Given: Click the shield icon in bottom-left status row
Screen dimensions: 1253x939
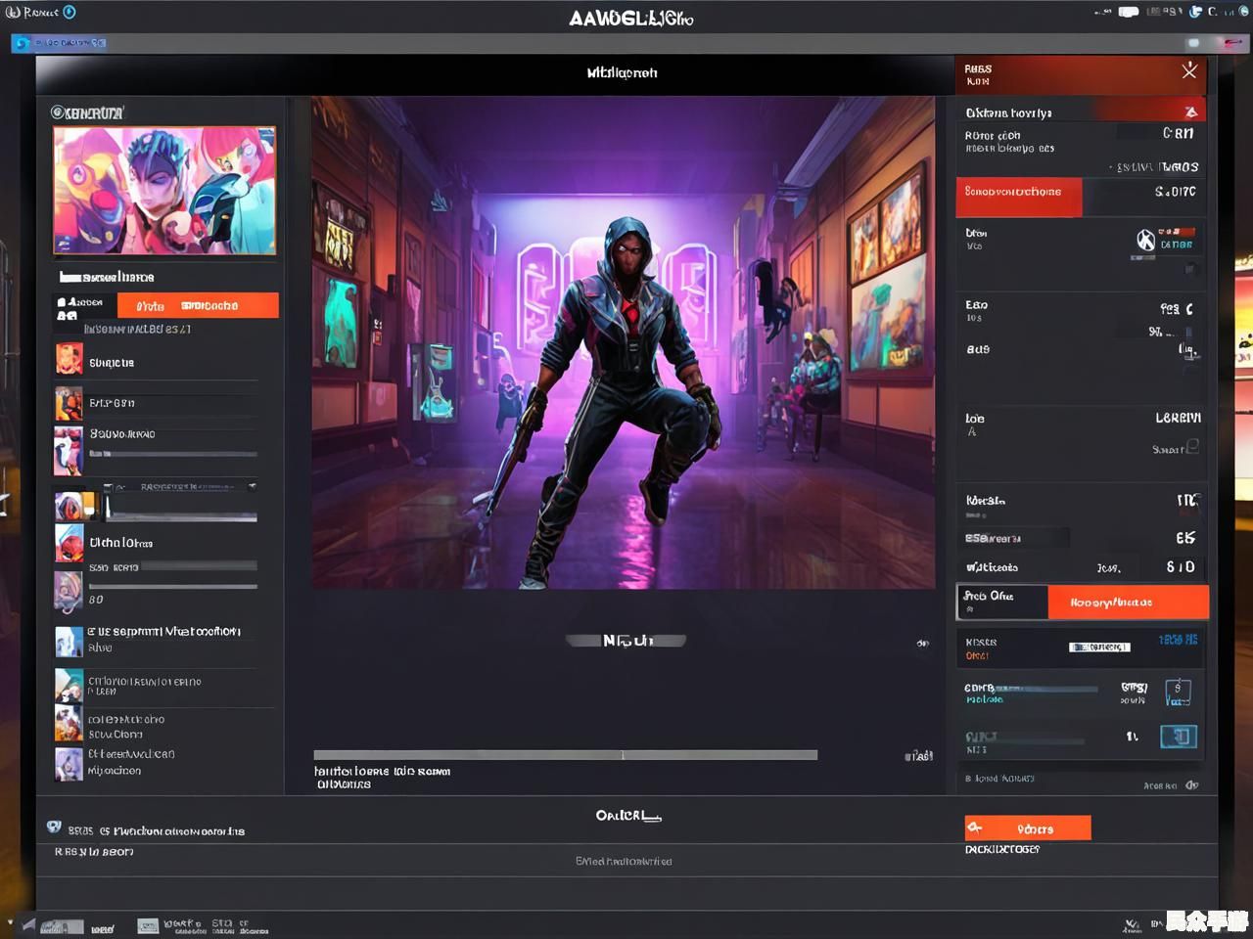Looking at the screenshot, I should (54, 827).
